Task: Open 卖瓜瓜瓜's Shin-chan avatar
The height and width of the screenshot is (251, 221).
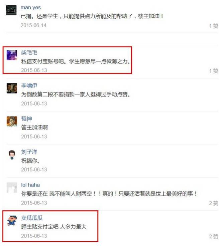Action: pyautogui.click(x=12, y=221)
